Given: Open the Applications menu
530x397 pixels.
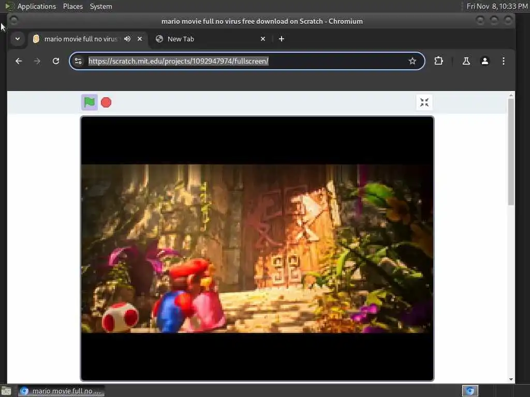Looking at the screenshot, I should (x=37, y=6).
